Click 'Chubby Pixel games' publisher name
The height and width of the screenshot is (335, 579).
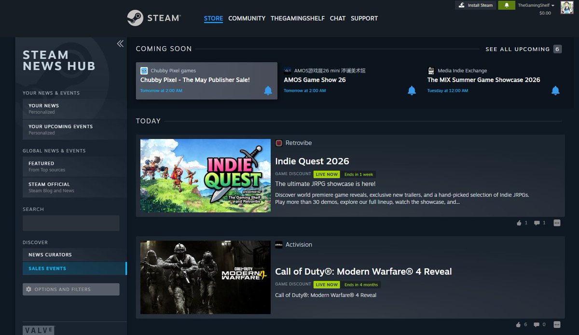(x=173, y=70)
